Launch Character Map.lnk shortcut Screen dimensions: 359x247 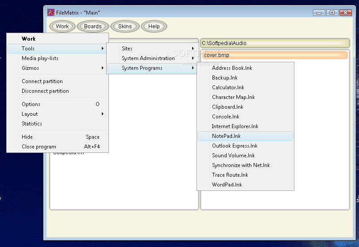pyautogui.click(x=245, y=97)
